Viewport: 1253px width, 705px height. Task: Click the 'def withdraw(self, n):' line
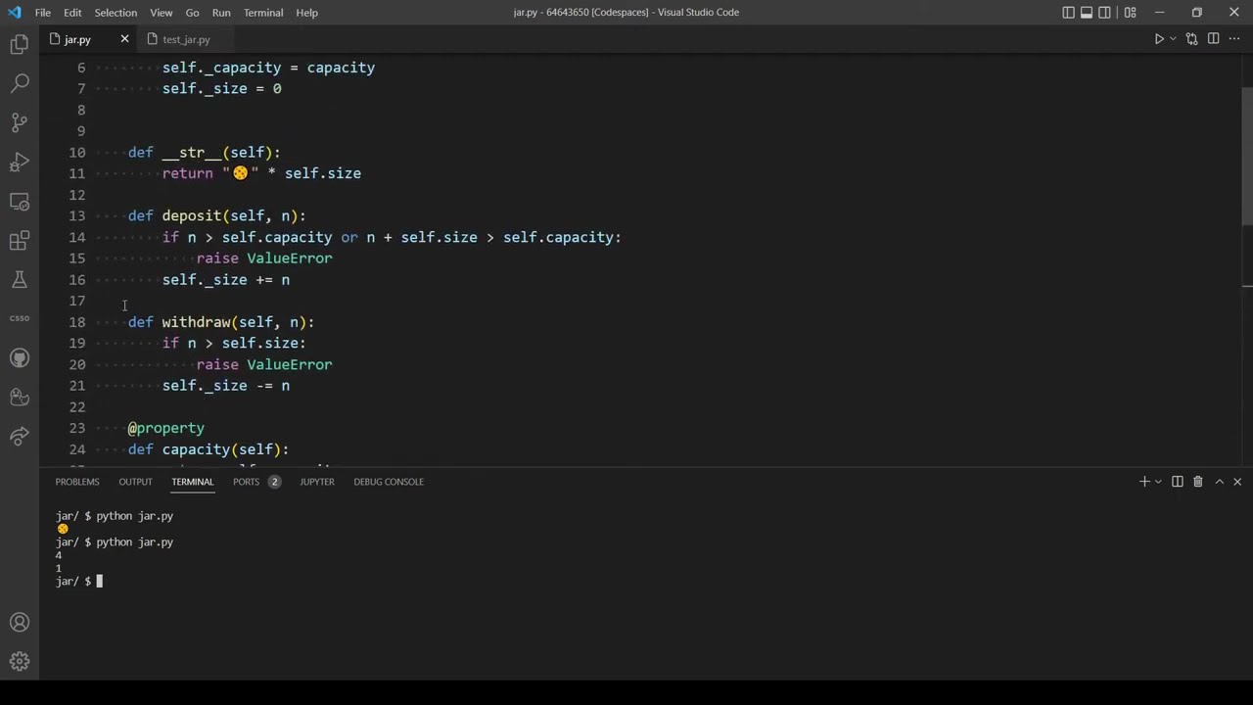coord(221,322)
